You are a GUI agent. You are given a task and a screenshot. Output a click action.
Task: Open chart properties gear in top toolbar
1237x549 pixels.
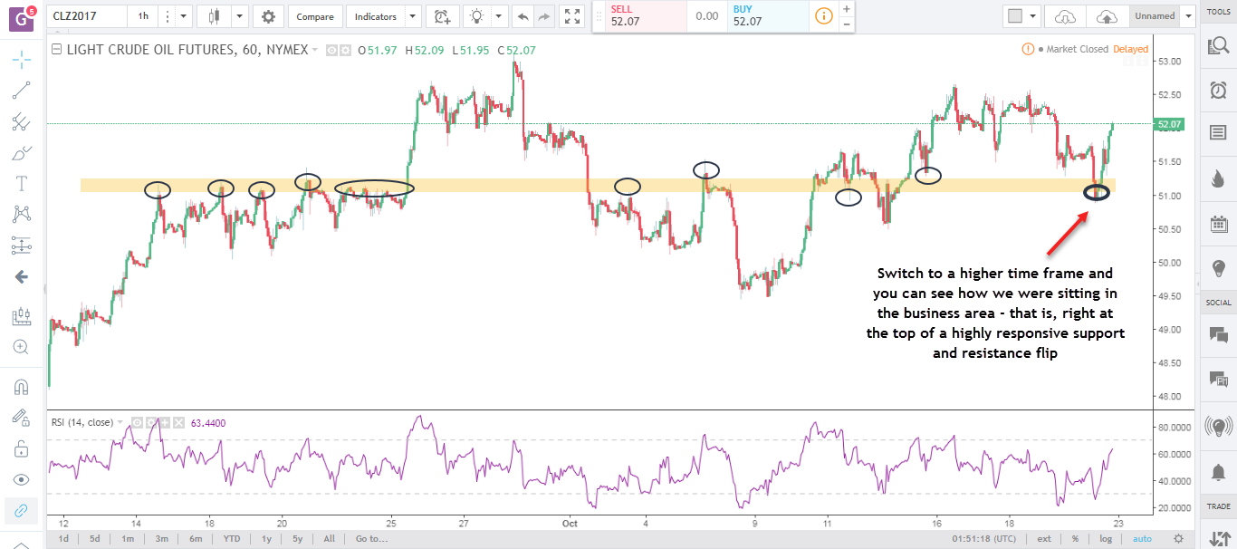268,16
